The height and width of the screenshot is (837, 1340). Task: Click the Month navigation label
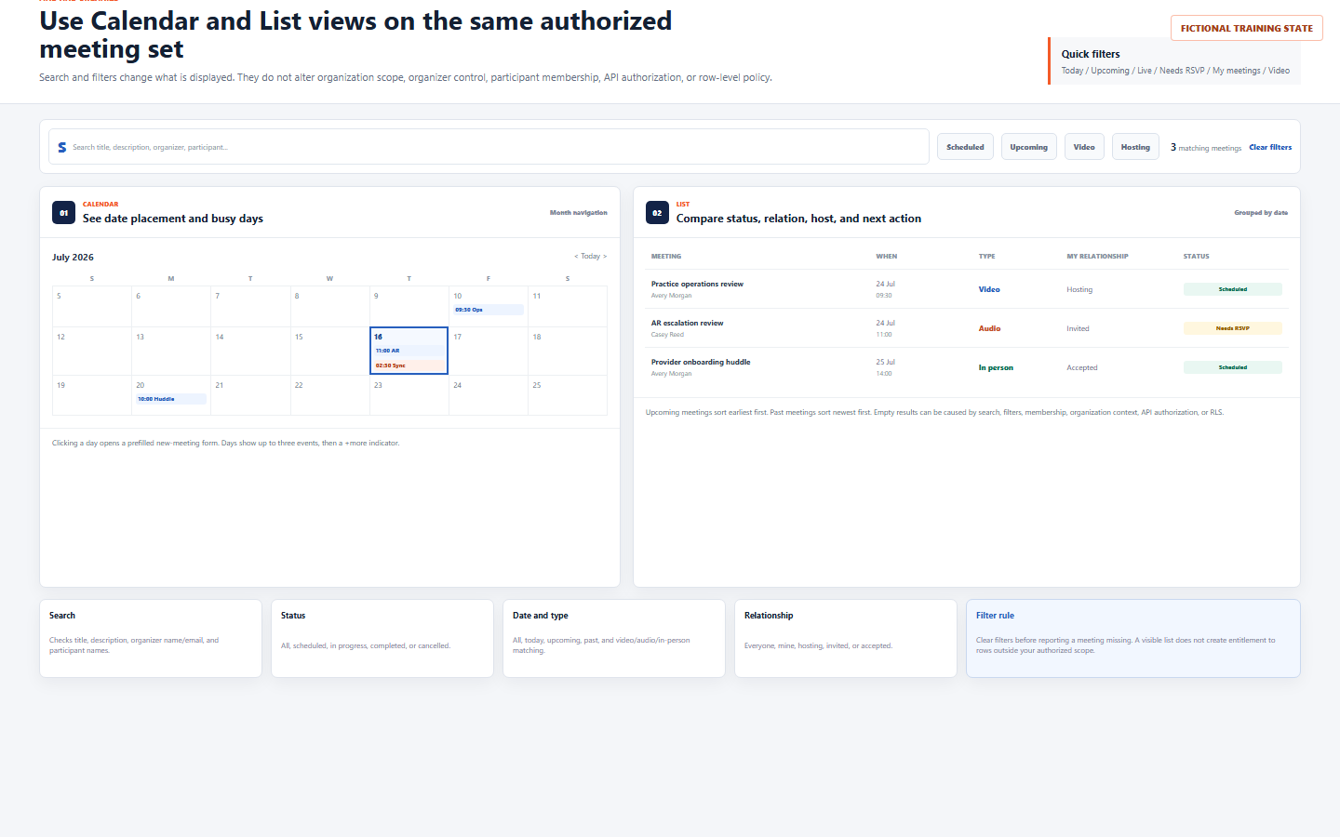579,213
